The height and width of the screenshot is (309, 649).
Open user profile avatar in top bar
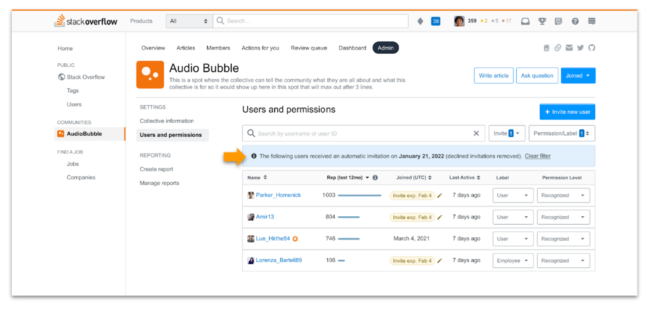(459, 21)
